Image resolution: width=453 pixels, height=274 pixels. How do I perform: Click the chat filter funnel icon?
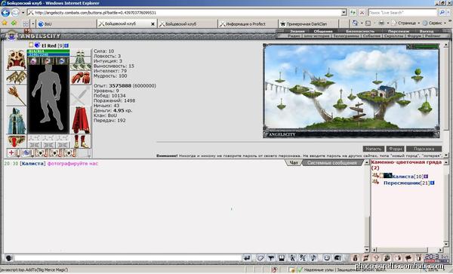(271, 258)
